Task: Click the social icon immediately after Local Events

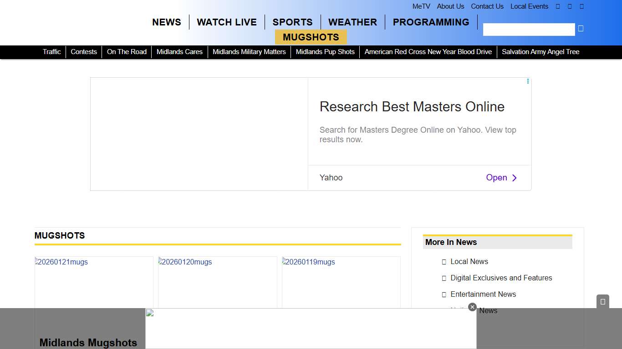Action: (x=558, y=6)
